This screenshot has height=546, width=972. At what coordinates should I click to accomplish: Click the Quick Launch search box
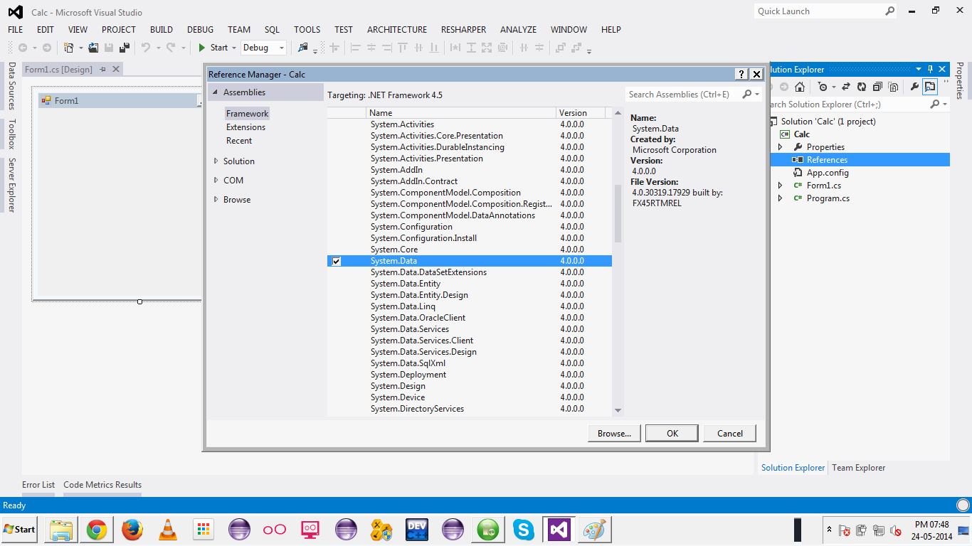pos(818,11)
